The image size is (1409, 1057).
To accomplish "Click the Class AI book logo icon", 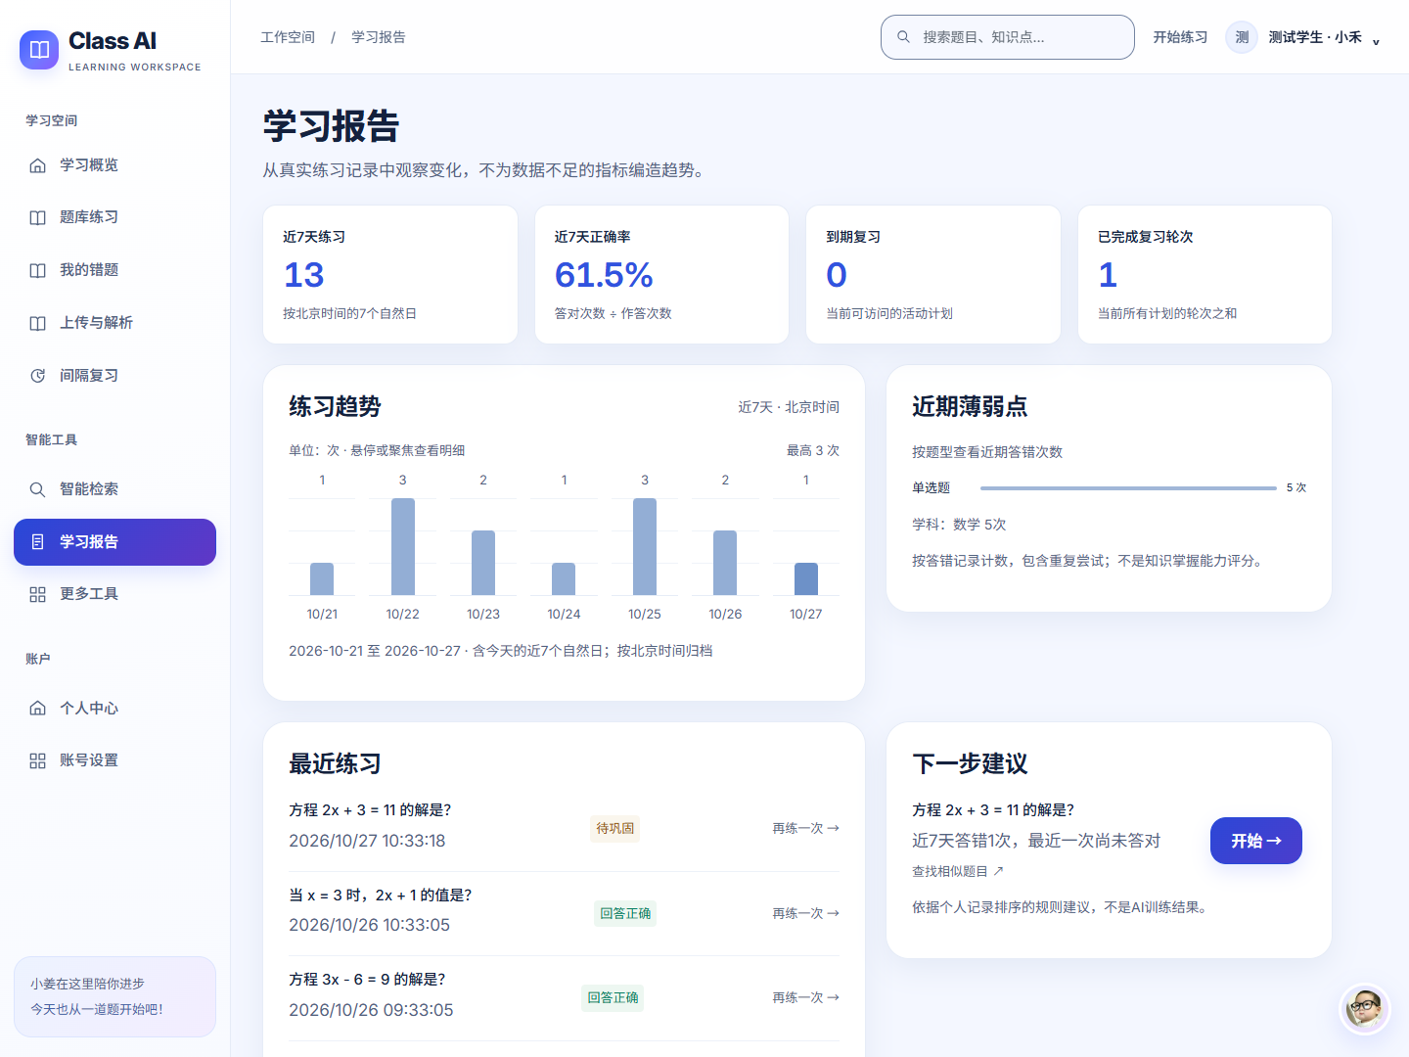I will point(39,50).
